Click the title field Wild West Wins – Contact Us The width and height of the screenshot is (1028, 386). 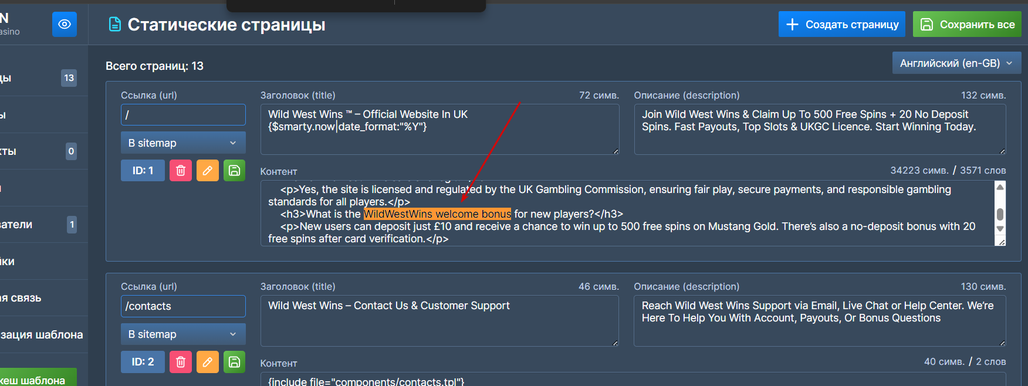439,321
